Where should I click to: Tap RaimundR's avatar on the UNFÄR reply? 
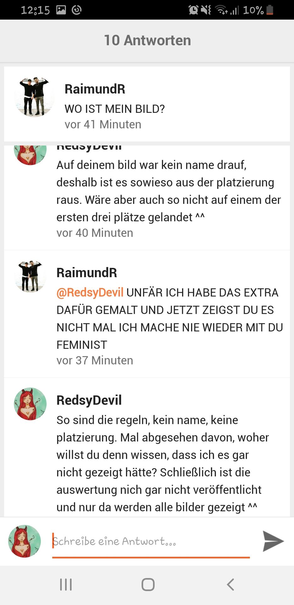(x=30, y=276)
